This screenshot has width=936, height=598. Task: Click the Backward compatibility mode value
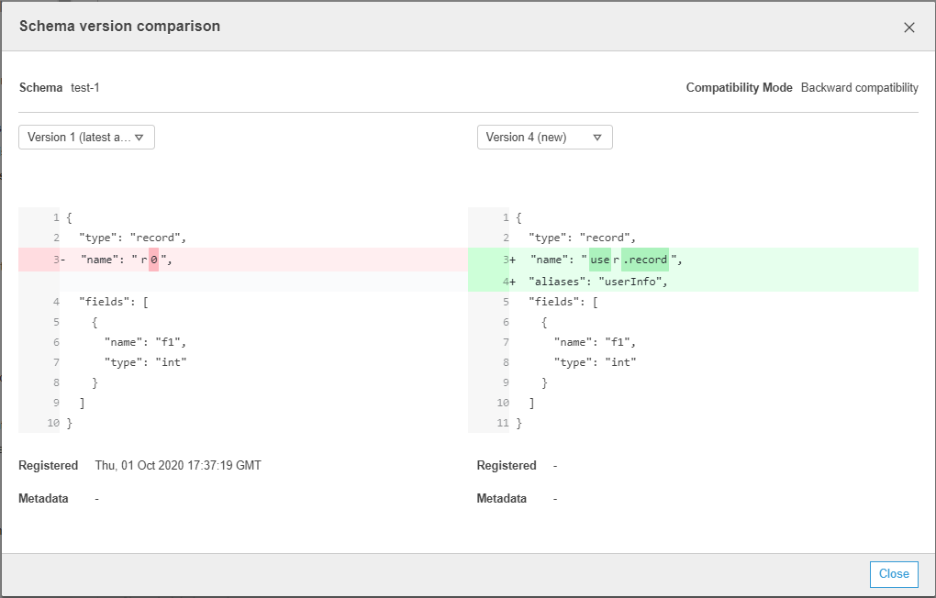(x=859, y=88)
